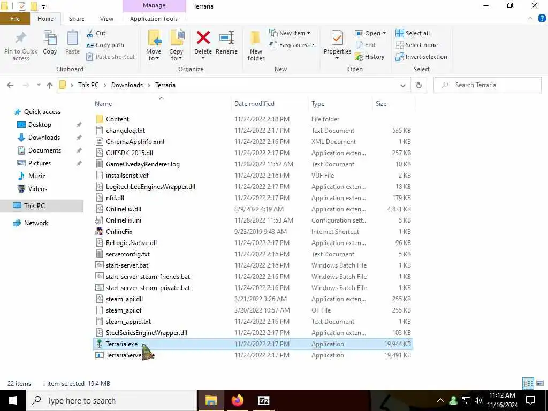The image size is (548, 411).
Task: Expand the address bar history dropdown
Action: click(402, 85)
